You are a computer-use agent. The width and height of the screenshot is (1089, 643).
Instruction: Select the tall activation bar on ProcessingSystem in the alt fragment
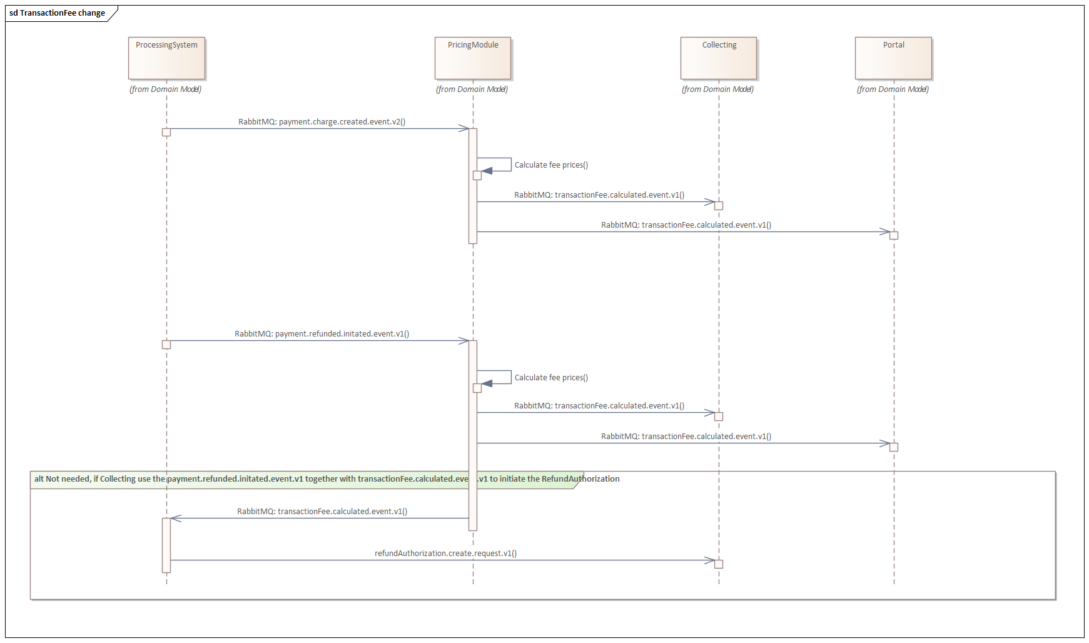coord(166,545)
